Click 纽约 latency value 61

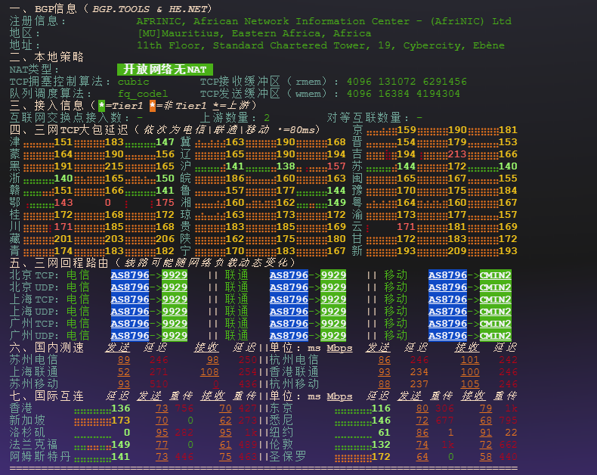[x=384, y=433]
